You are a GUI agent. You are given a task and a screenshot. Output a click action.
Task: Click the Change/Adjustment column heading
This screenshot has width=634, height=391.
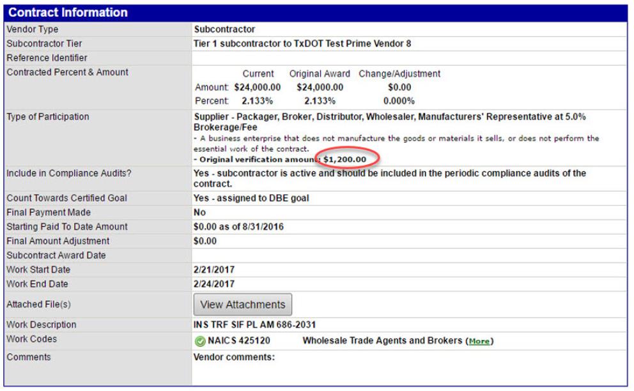click(399, 74)
